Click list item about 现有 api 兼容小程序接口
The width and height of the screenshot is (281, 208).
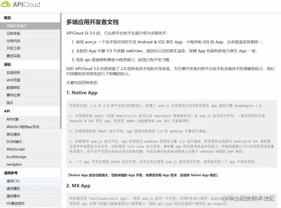coord(121,60)
